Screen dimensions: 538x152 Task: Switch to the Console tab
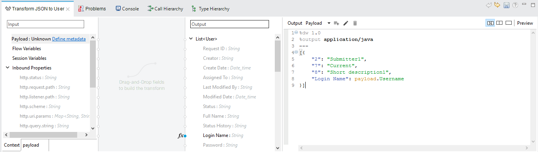coord(127,9)
